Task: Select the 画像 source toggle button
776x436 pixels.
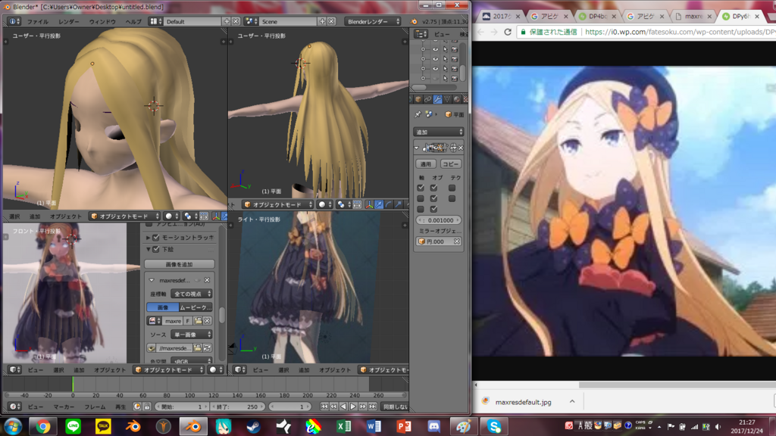Action: (x=163, y=307)
